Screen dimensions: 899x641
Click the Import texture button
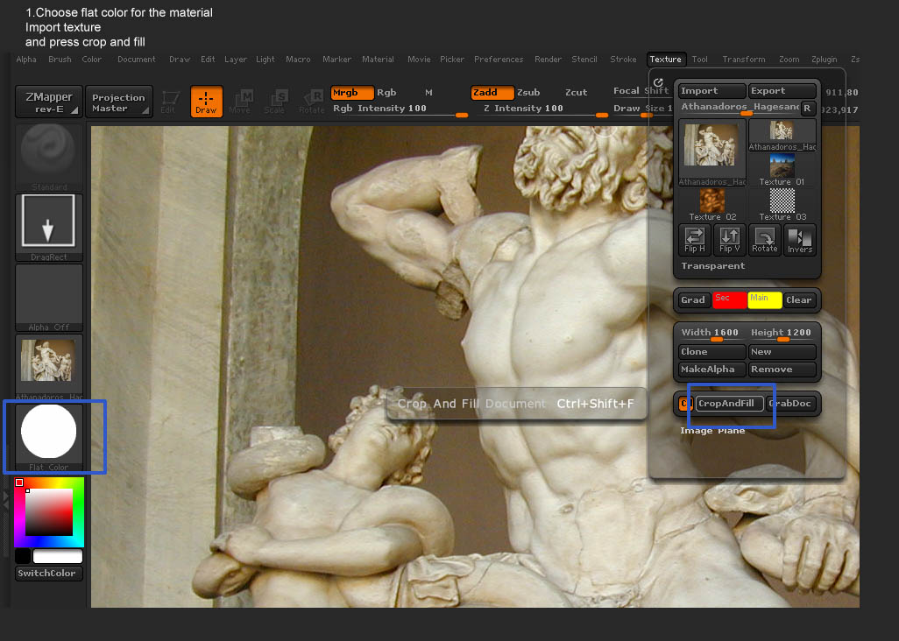712,91
